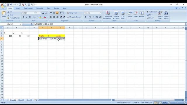Click the Shrink Font icon
187x105 pixels.
click(x=46, y=13)
